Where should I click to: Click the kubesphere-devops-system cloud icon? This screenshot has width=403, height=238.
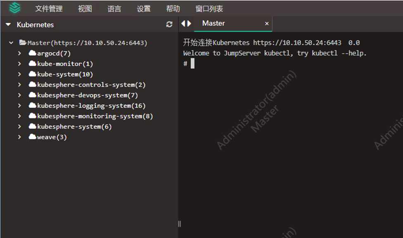point(32,95)
